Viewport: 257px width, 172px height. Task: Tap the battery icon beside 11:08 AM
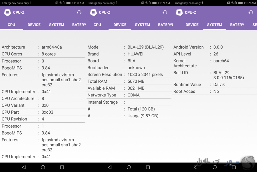tap(69, 3)
